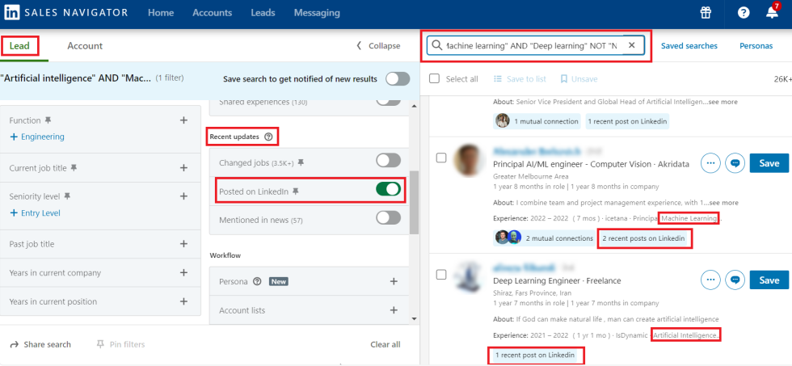Expand the Account lists filter
This screenshot has height=366, width=792.
[394, 310]
